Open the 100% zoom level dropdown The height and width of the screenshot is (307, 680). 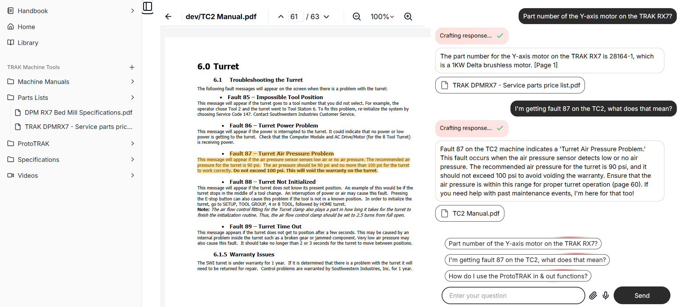[x=382, y=17]
